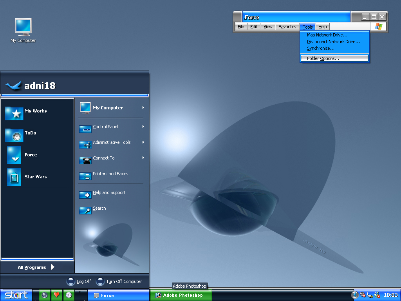Viewport: 401px width, 301px height.
Task: Open the Star Wars pinned item icon
Action: (x=14, y=177)
